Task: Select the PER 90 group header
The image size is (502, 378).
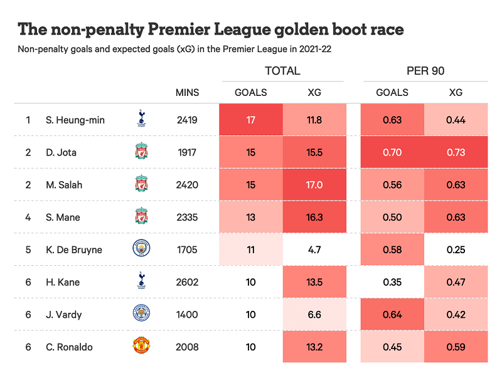Action: [x=425, y=71]
